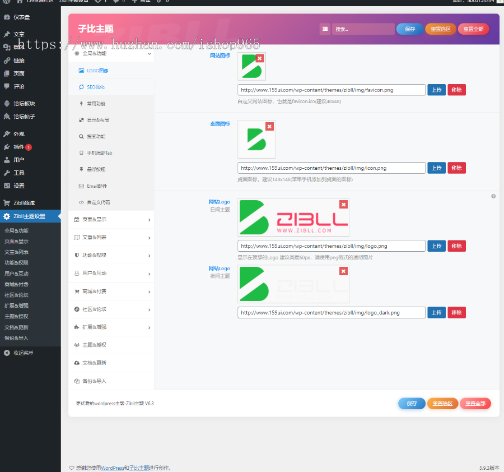
Task: Open the 显示&布局 settings section
Action: [x=111, y=120]
